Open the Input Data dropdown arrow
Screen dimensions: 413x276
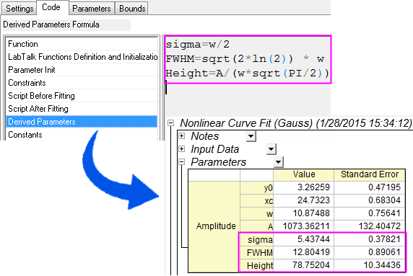pos(271,149)
